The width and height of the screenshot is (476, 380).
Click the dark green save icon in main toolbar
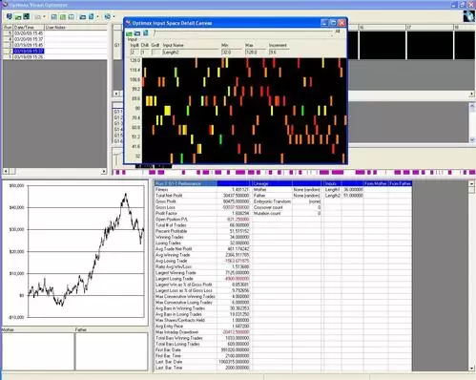coord(27,16)
